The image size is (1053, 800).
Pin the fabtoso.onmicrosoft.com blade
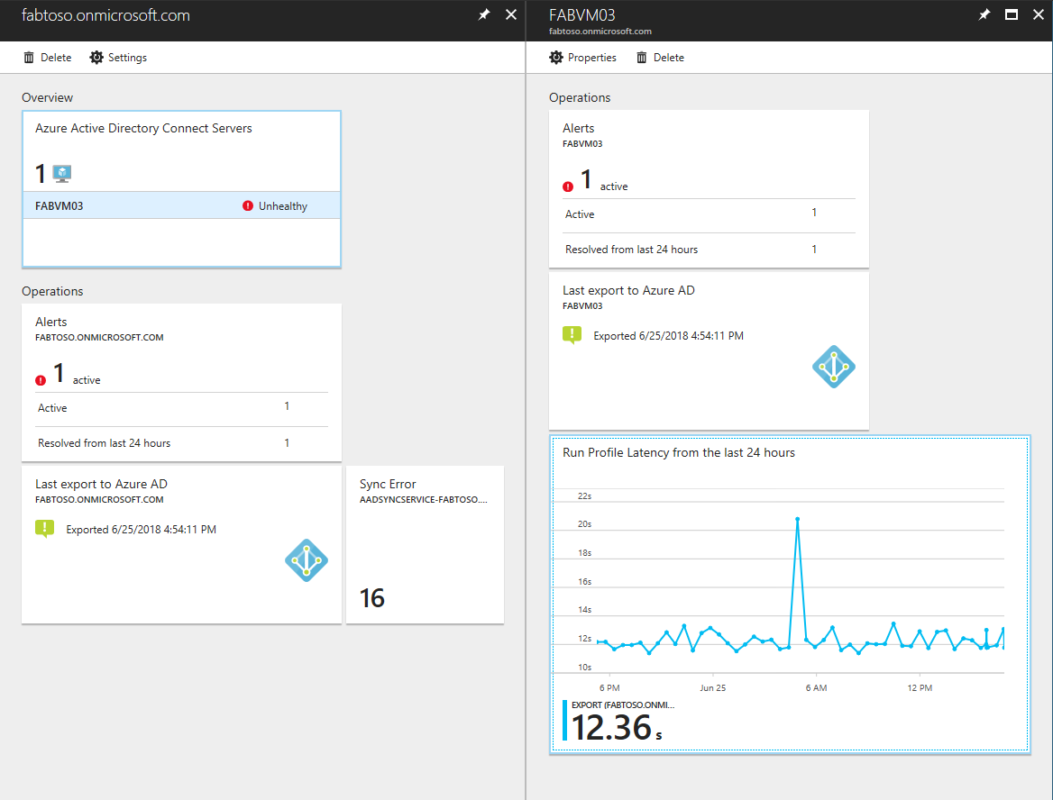[x=484, y=15]
